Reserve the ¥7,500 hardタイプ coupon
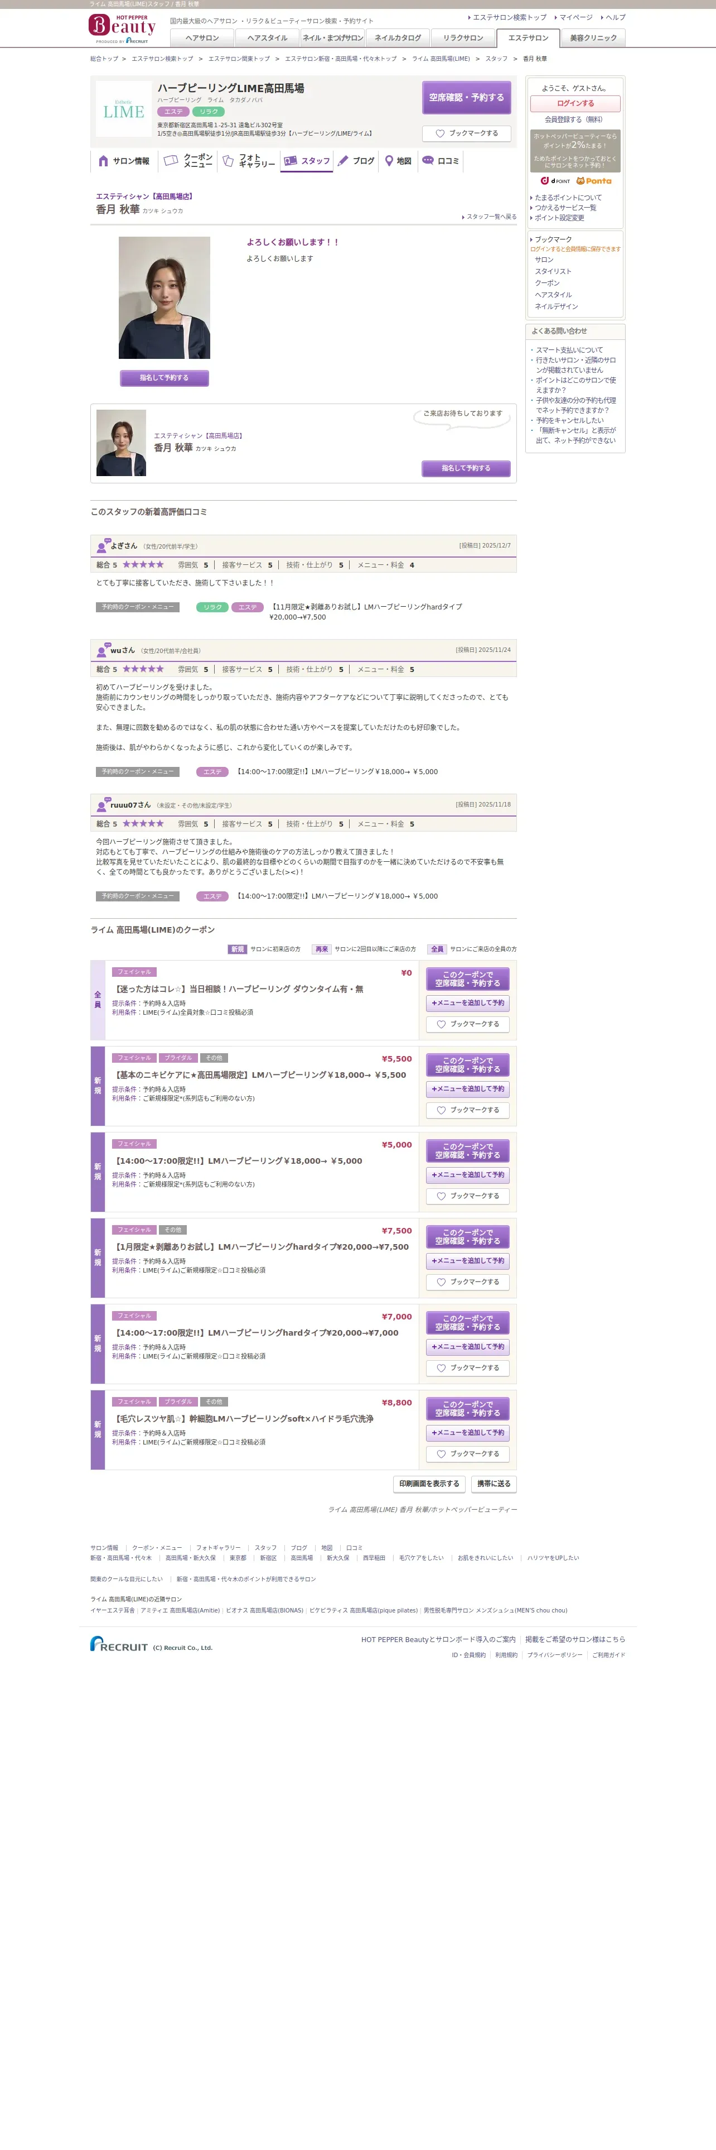 (x=468, y=1237)
